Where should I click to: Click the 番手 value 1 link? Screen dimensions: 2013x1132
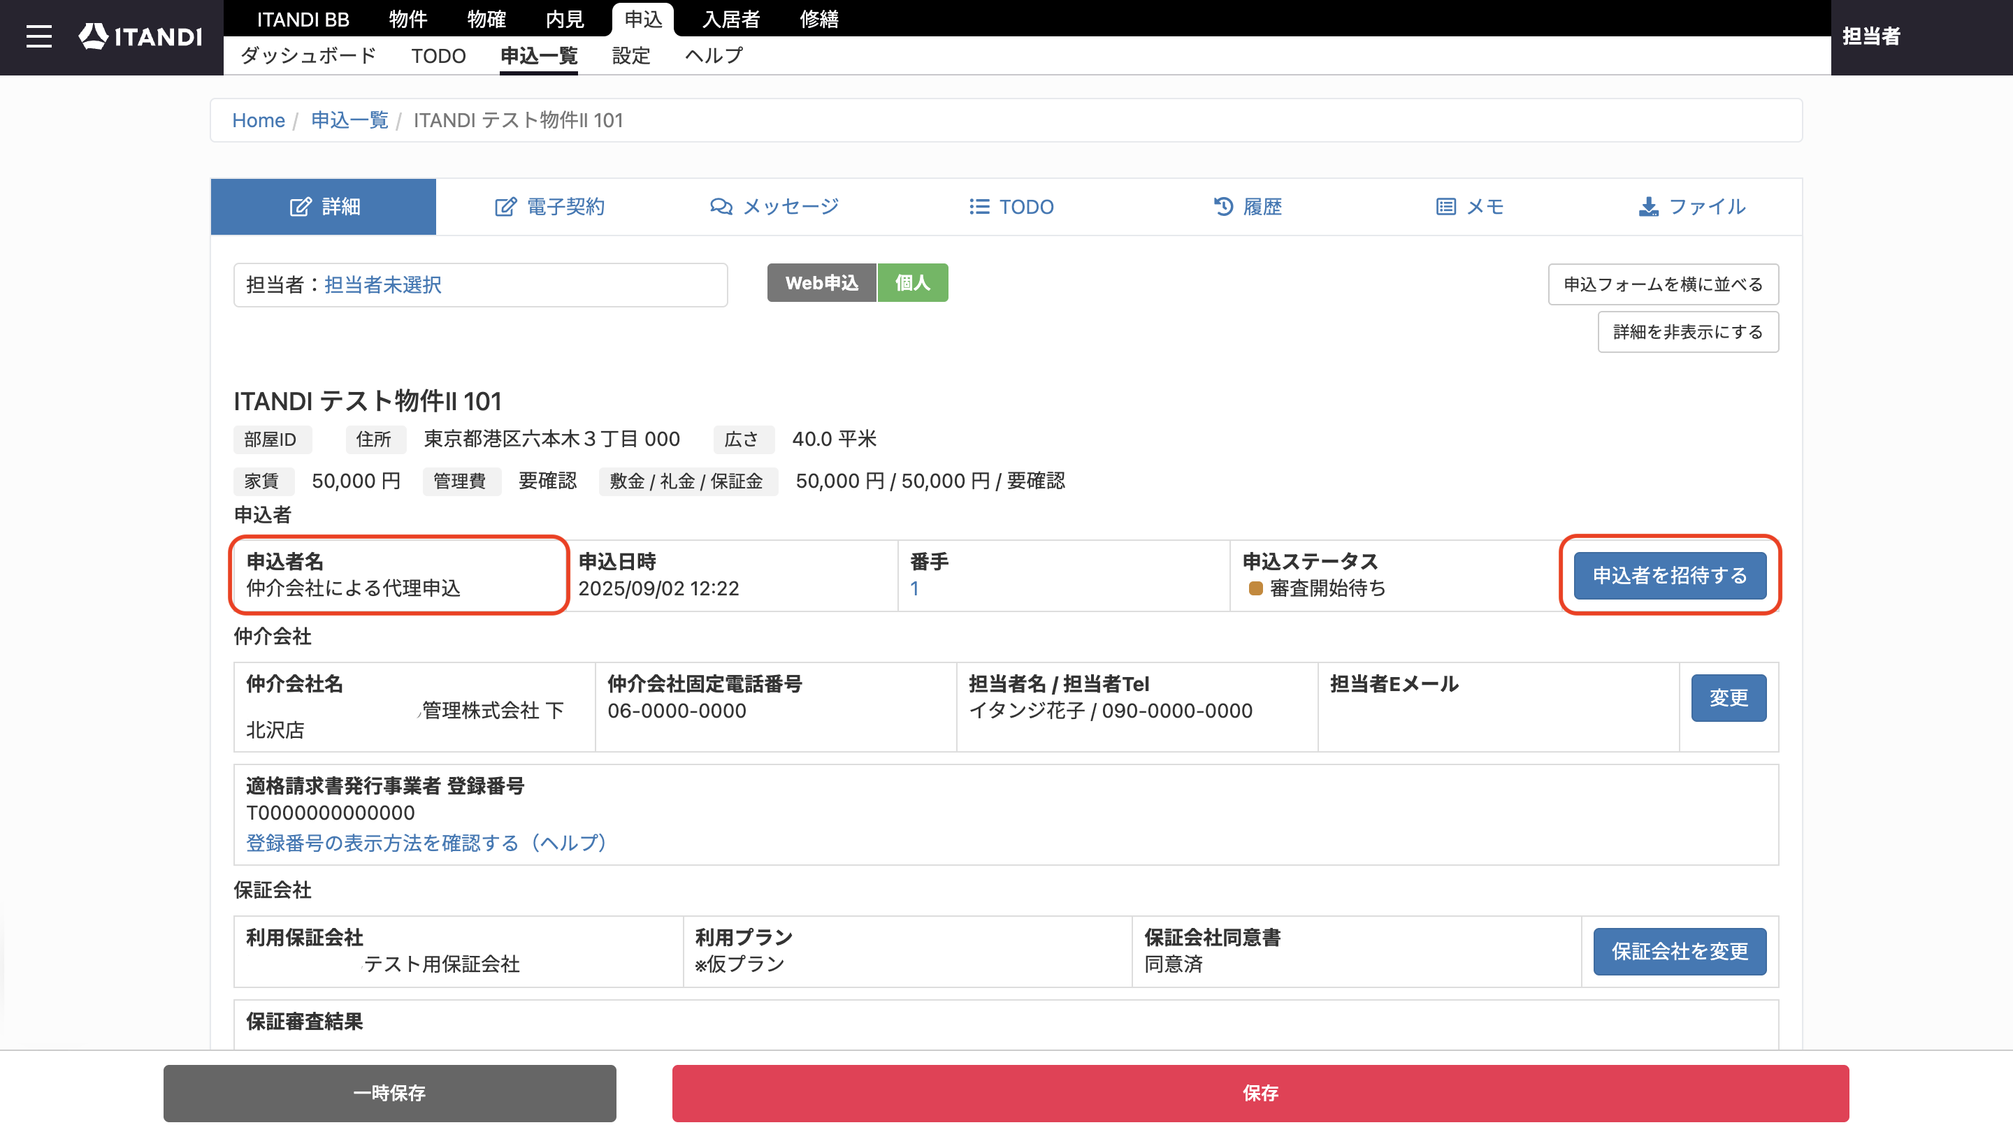914,588
